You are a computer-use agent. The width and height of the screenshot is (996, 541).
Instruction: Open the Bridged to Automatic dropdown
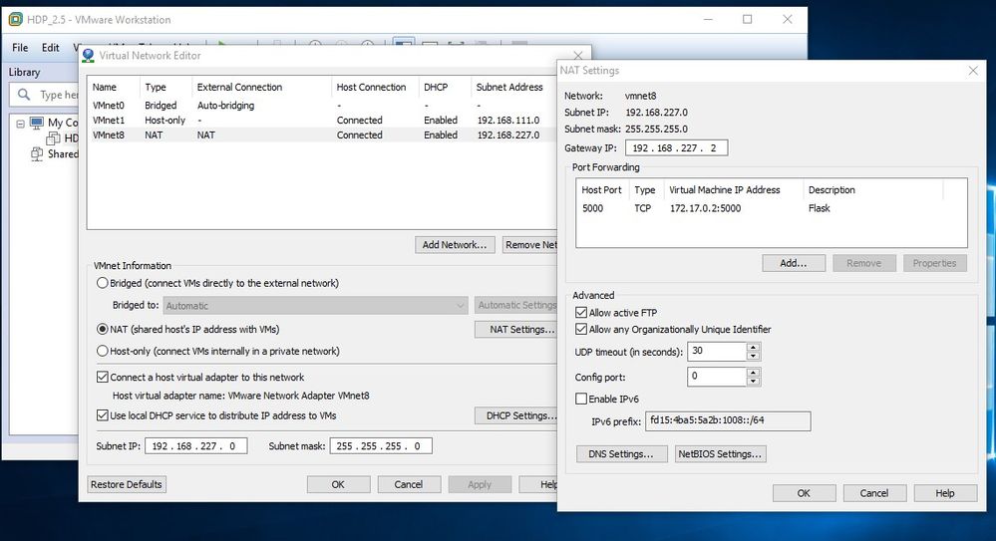click(315, 306)
